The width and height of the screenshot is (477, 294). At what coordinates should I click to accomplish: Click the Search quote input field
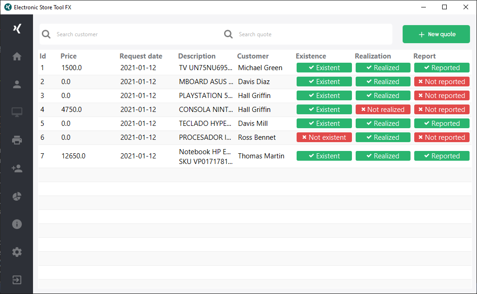(313, 34)
